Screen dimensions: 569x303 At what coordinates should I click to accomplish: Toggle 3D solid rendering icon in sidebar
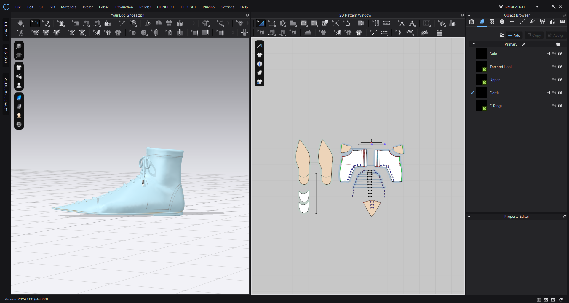coord(19,46)
